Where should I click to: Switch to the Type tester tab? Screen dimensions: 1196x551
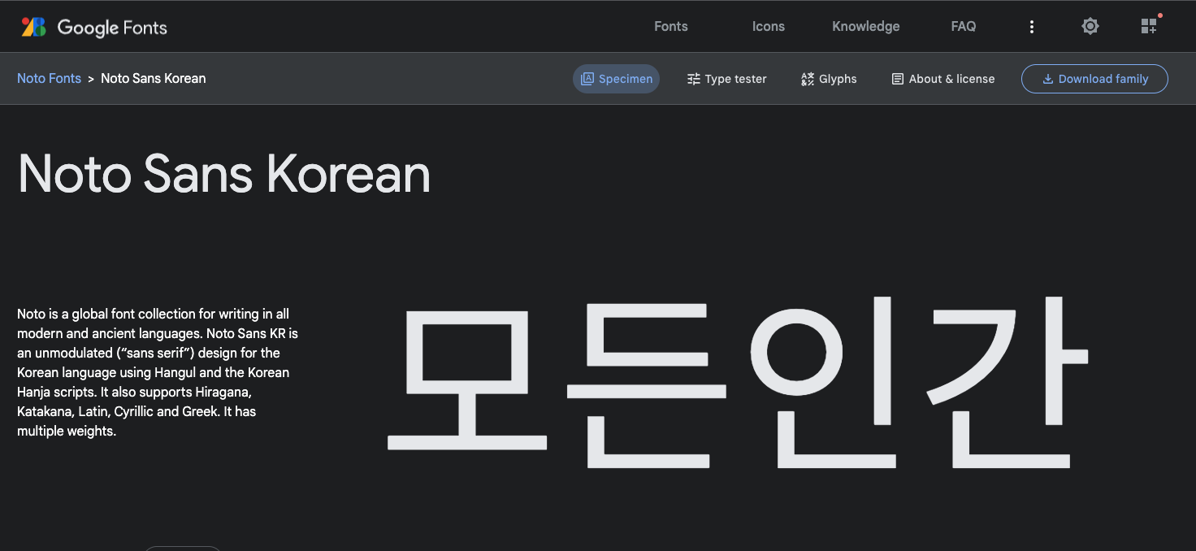coord(727,79)
